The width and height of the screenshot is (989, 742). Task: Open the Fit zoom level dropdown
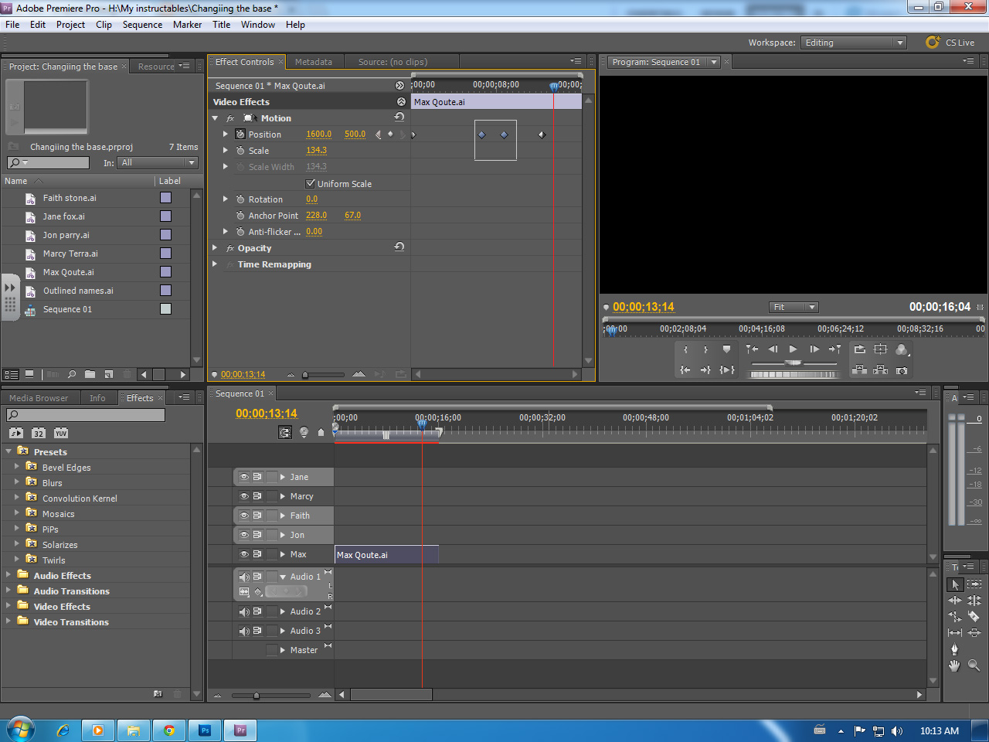793,307
